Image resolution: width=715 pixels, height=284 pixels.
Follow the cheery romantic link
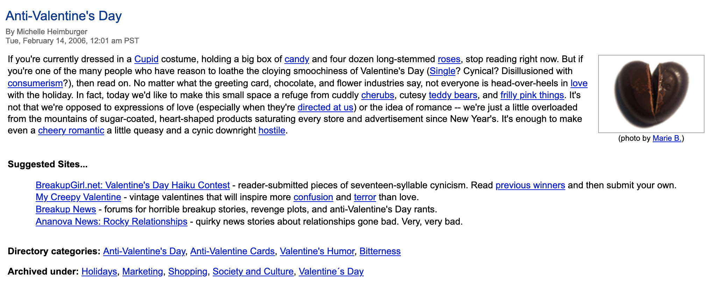click(71, 130)
